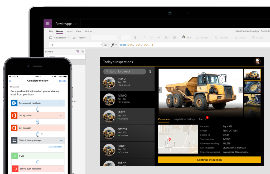Screen dimensions: 270x174
Task: Open the Theme dropdown
Action: (x=81, y=38)
